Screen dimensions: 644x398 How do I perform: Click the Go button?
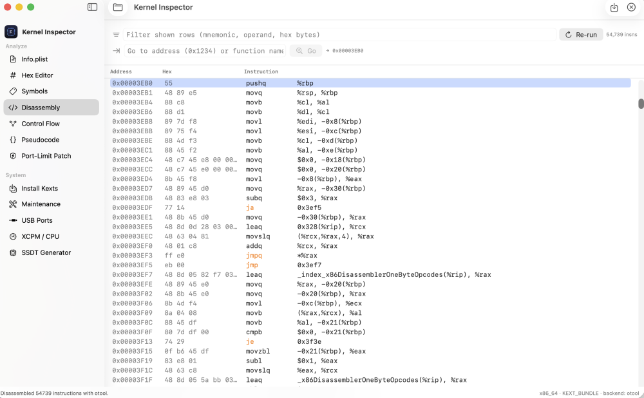[x=306, y=51]
